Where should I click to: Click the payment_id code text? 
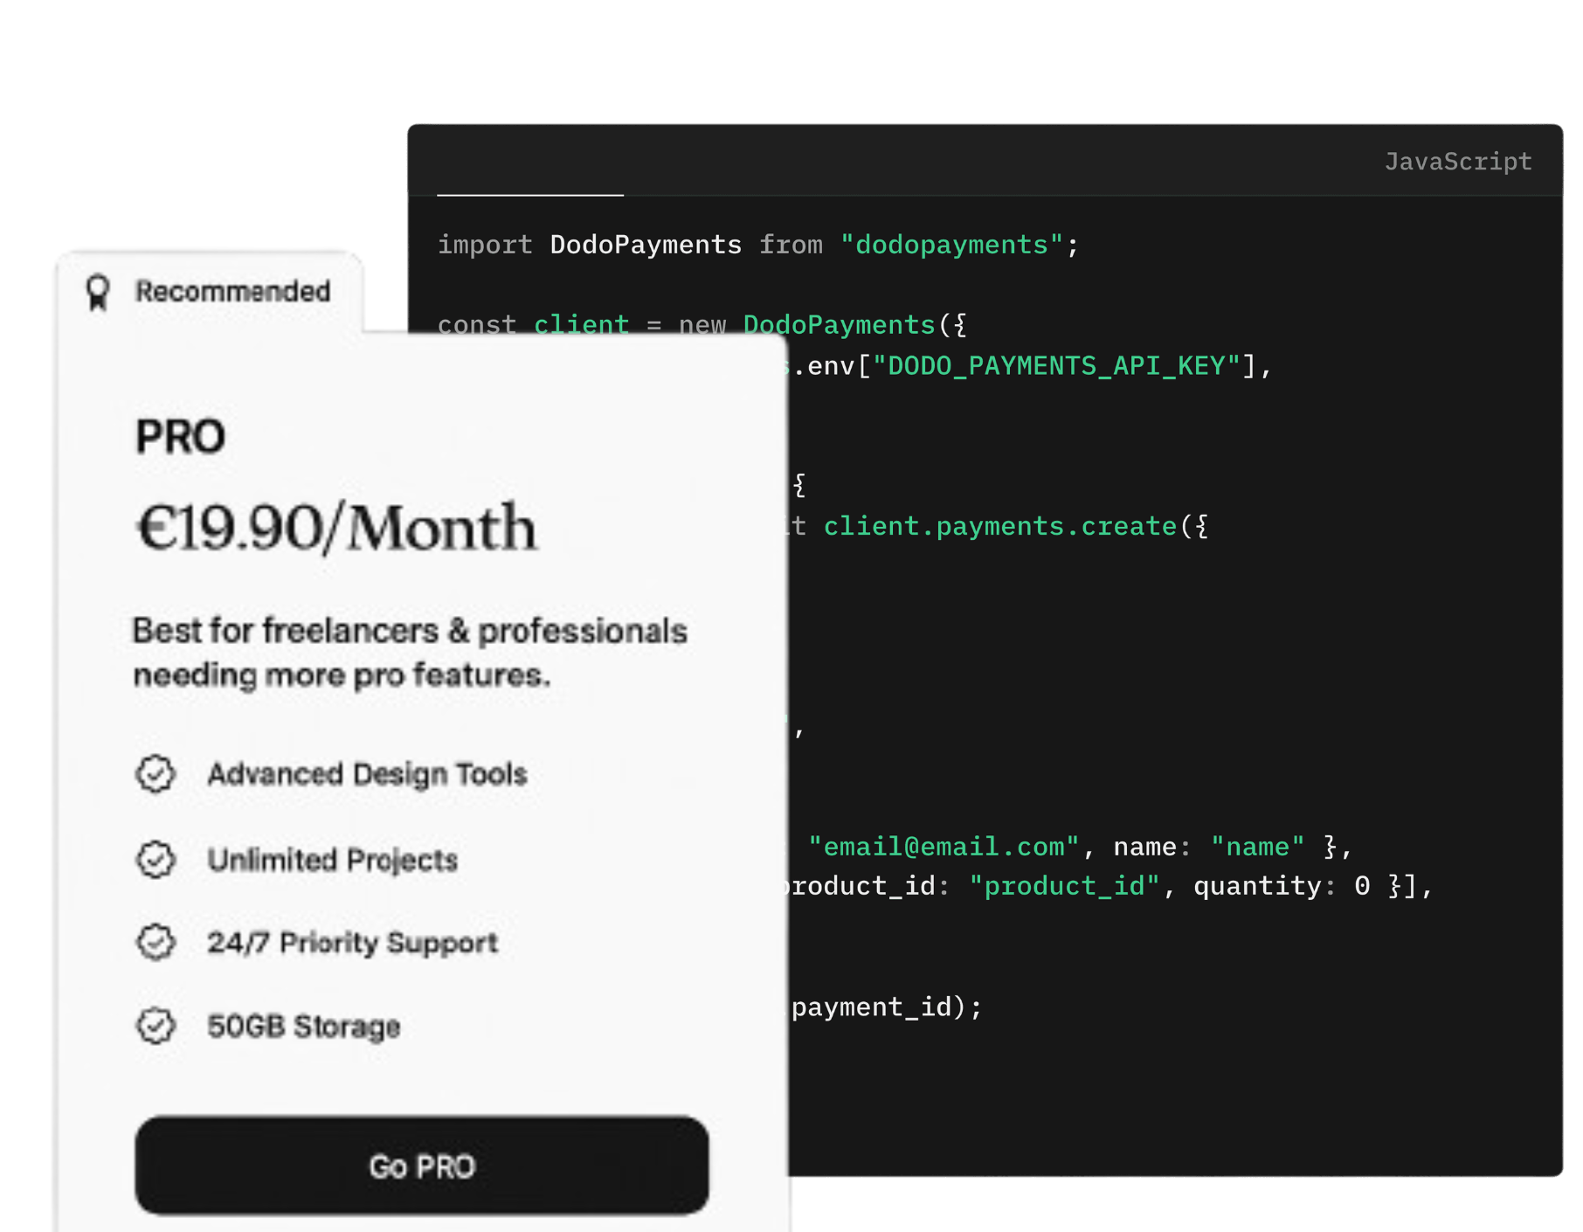point(871,1007)
